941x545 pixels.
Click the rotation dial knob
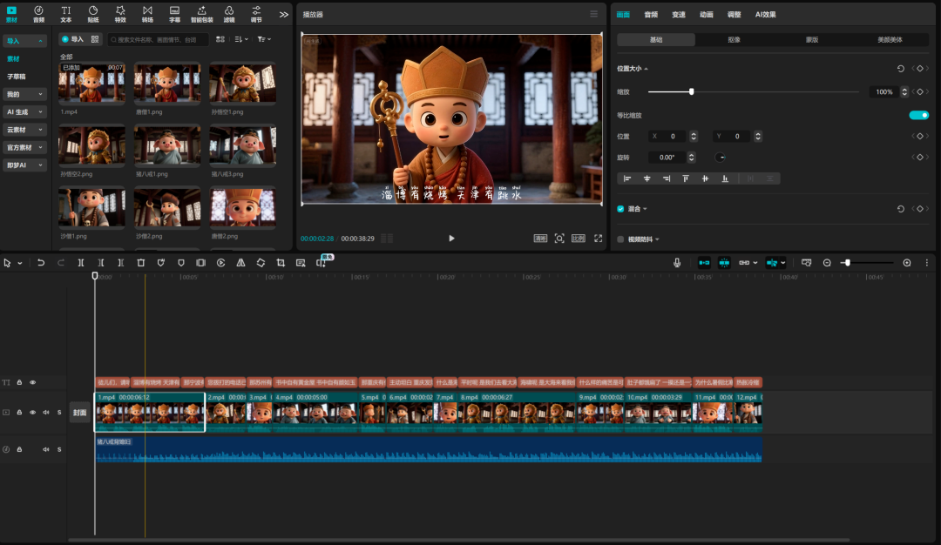coord(721,157)
